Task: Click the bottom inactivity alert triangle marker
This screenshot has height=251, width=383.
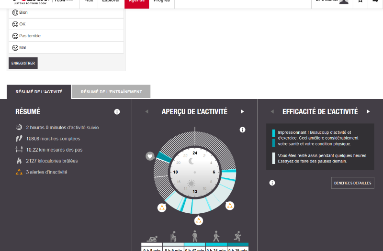Action: coord(198,220)
